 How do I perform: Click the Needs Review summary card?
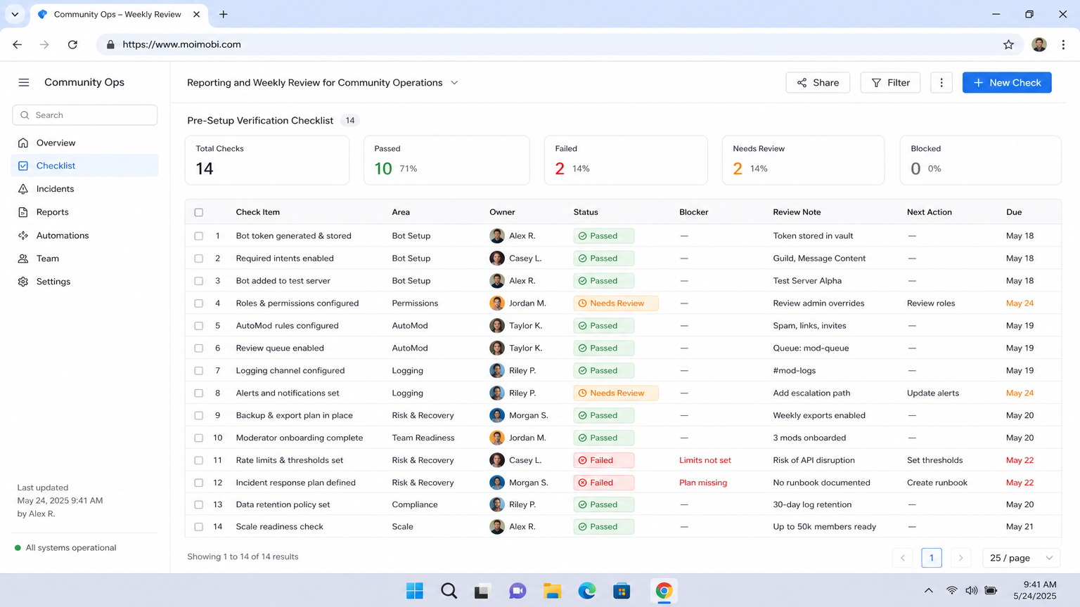[803, 160]
